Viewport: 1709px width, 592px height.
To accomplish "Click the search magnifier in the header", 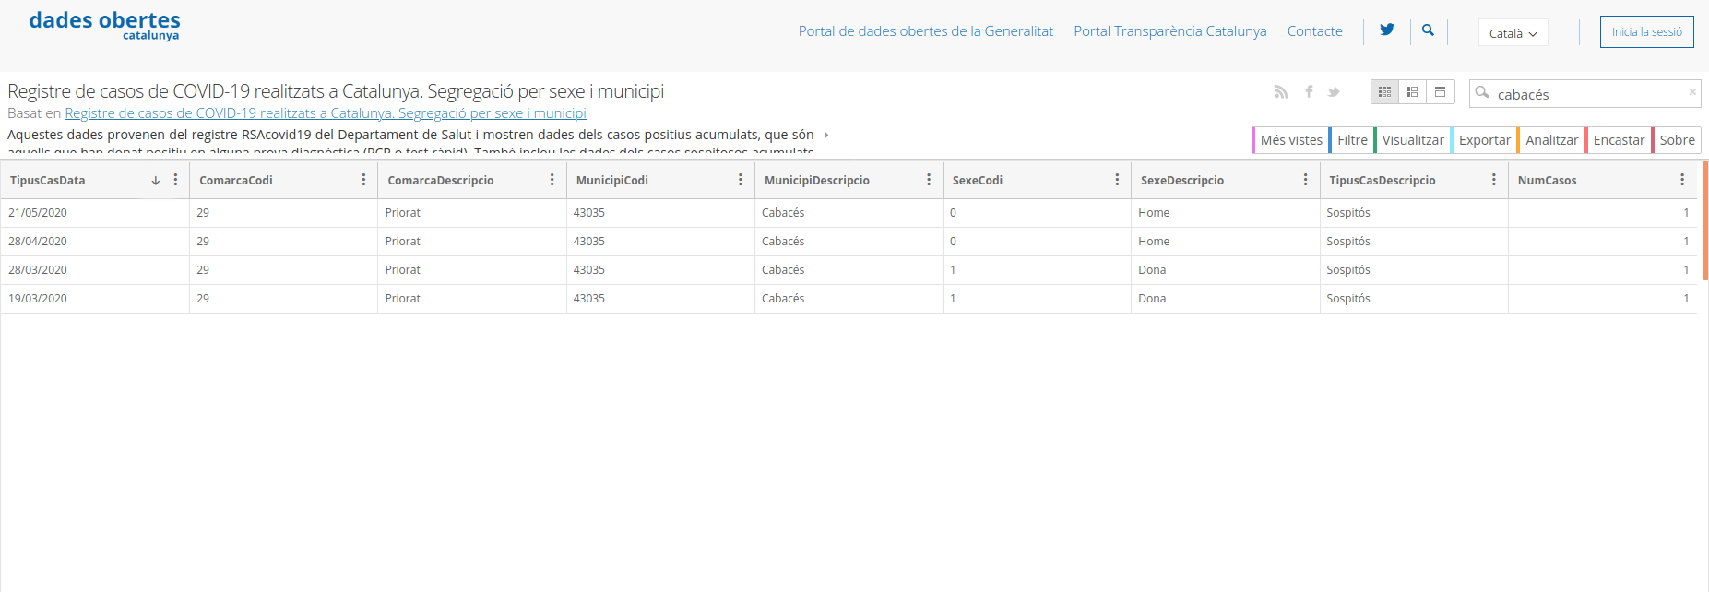I will click(1428, 30).
